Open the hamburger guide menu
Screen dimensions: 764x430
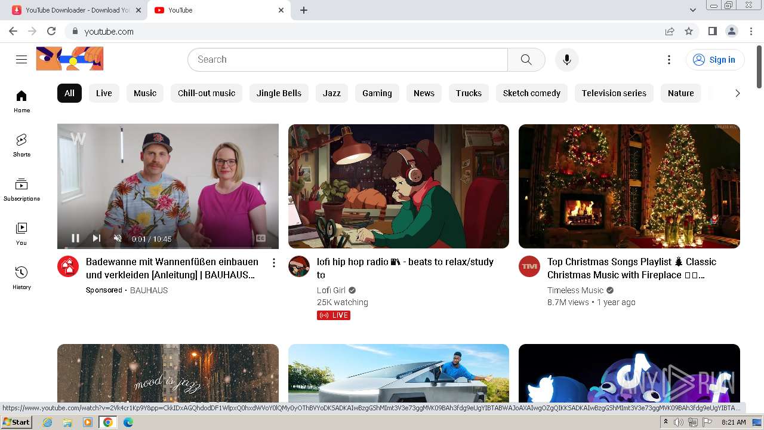21,59
